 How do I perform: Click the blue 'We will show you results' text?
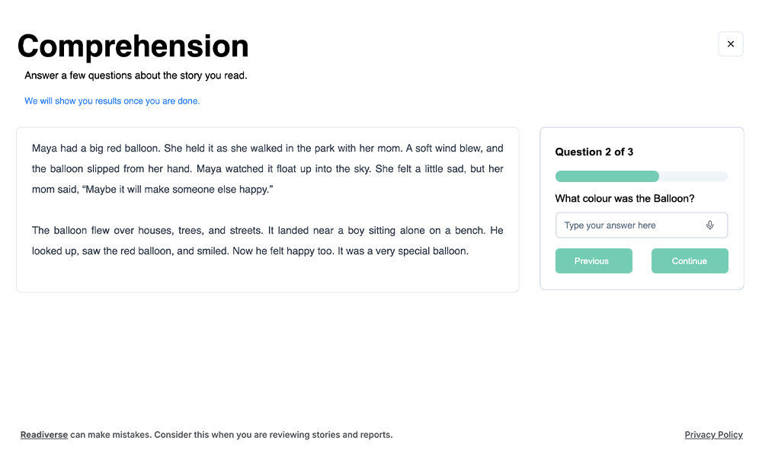tap(112, 101)
